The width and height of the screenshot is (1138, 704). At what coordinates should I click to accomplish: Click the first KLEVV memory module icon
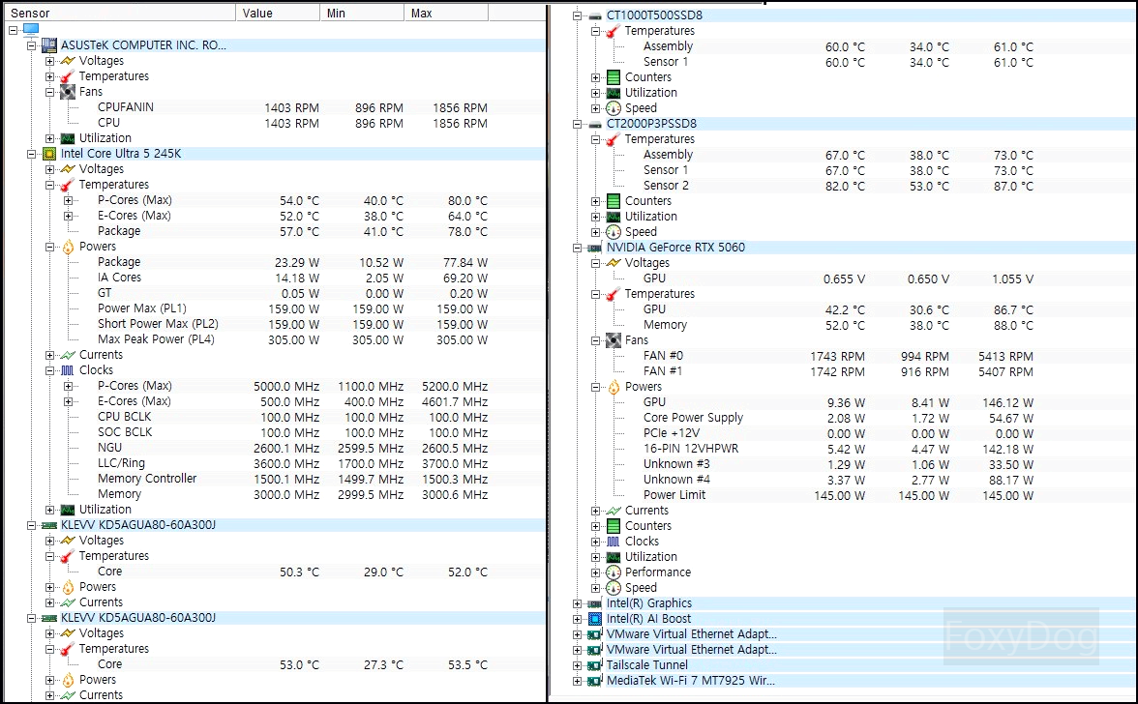(x=49, y=525)
